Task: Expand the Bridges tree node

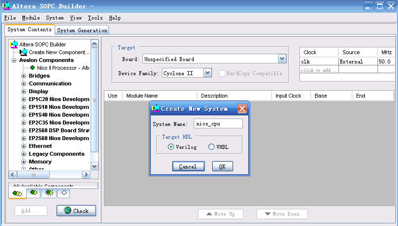Action: pos(23,76)
